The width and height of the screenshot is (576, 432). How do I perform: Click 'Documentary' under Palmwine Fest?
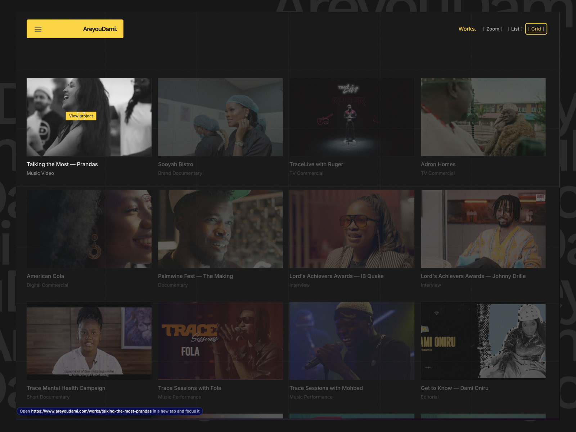click(173, 285)
